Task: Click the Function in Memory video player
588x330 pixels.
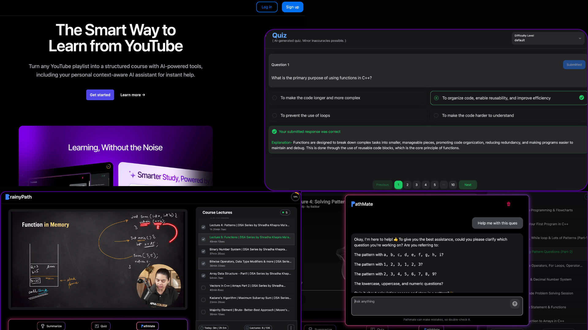Action: (x=98, y=259)
